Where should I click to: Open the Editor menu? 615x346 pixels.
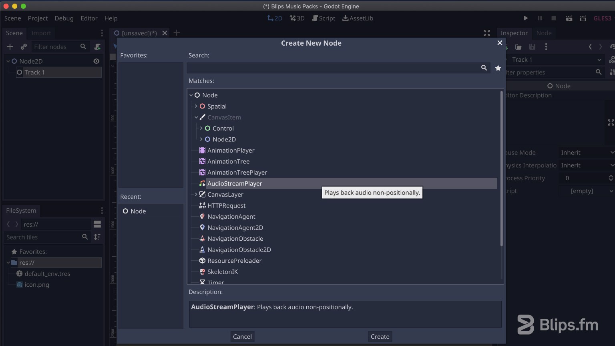click(x=89, y=18)
